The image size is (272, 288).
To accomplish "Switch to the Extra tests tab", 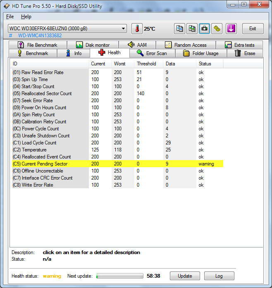I will (239, 45).
